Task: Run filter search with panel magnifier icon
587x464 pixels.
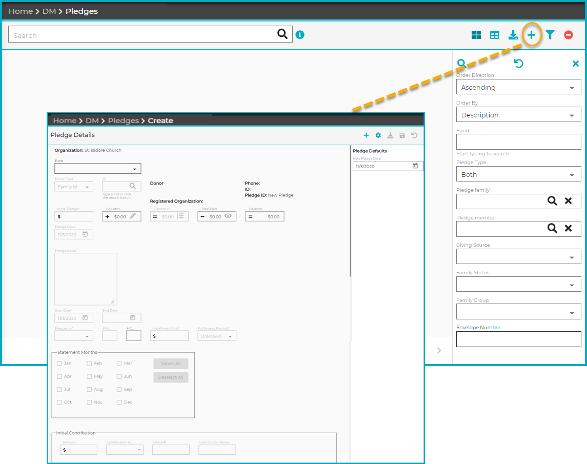Action: coord(461,63)
